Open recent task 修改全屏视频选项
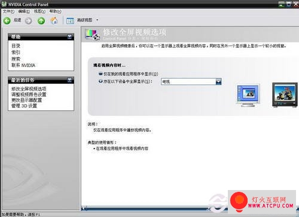 (29, 89)
